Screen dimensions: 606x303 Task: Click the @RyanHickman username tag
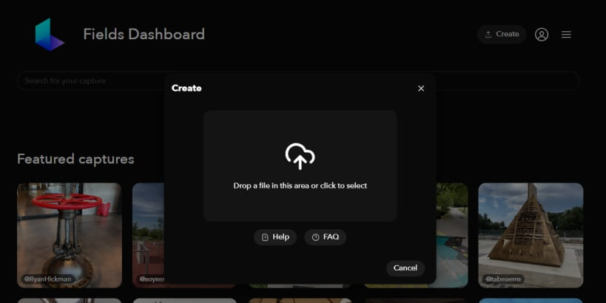pos(47,279)
